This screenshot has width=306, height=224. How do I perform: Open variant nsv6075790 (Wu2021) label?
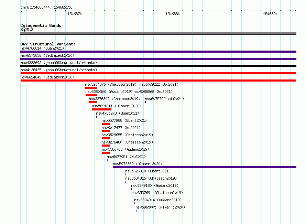(x=164, y=99)
